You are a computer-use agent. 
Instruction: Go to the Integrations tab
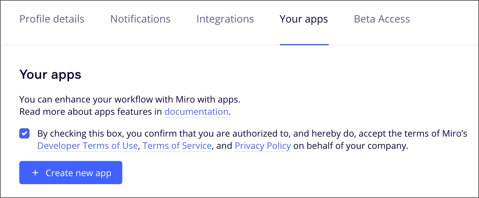225,19
